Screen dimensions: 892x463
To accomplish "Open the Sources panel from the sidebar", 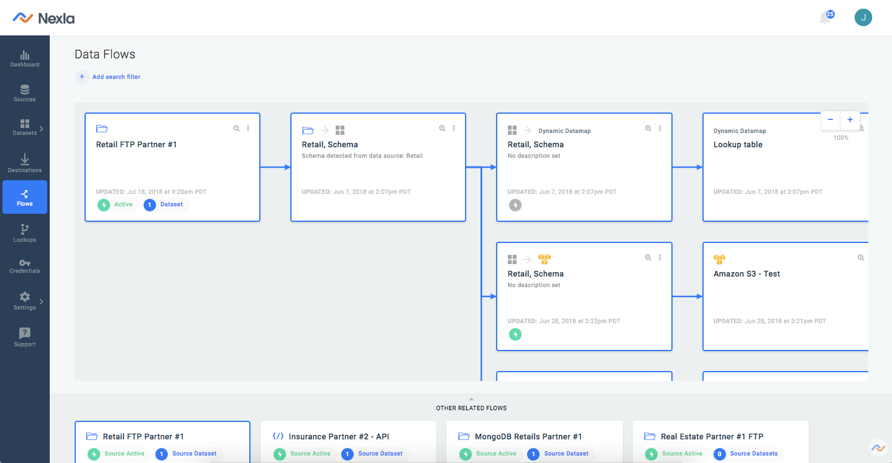I will click(24, 93).
